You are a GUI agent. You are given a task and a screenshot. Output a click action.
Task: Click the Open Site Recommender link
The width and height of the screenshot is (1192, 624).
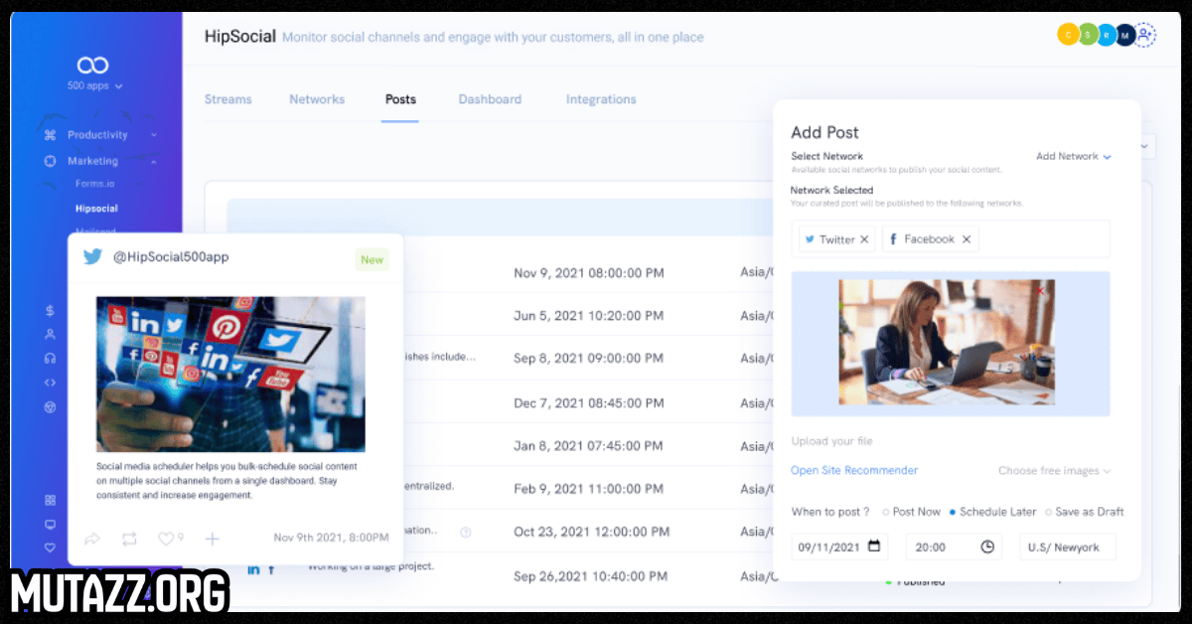coord(854,471)
